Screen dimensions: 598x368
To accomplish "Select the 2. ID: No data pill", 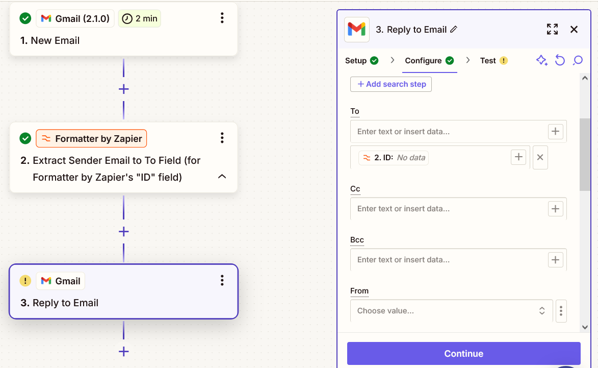I will 394,158.
